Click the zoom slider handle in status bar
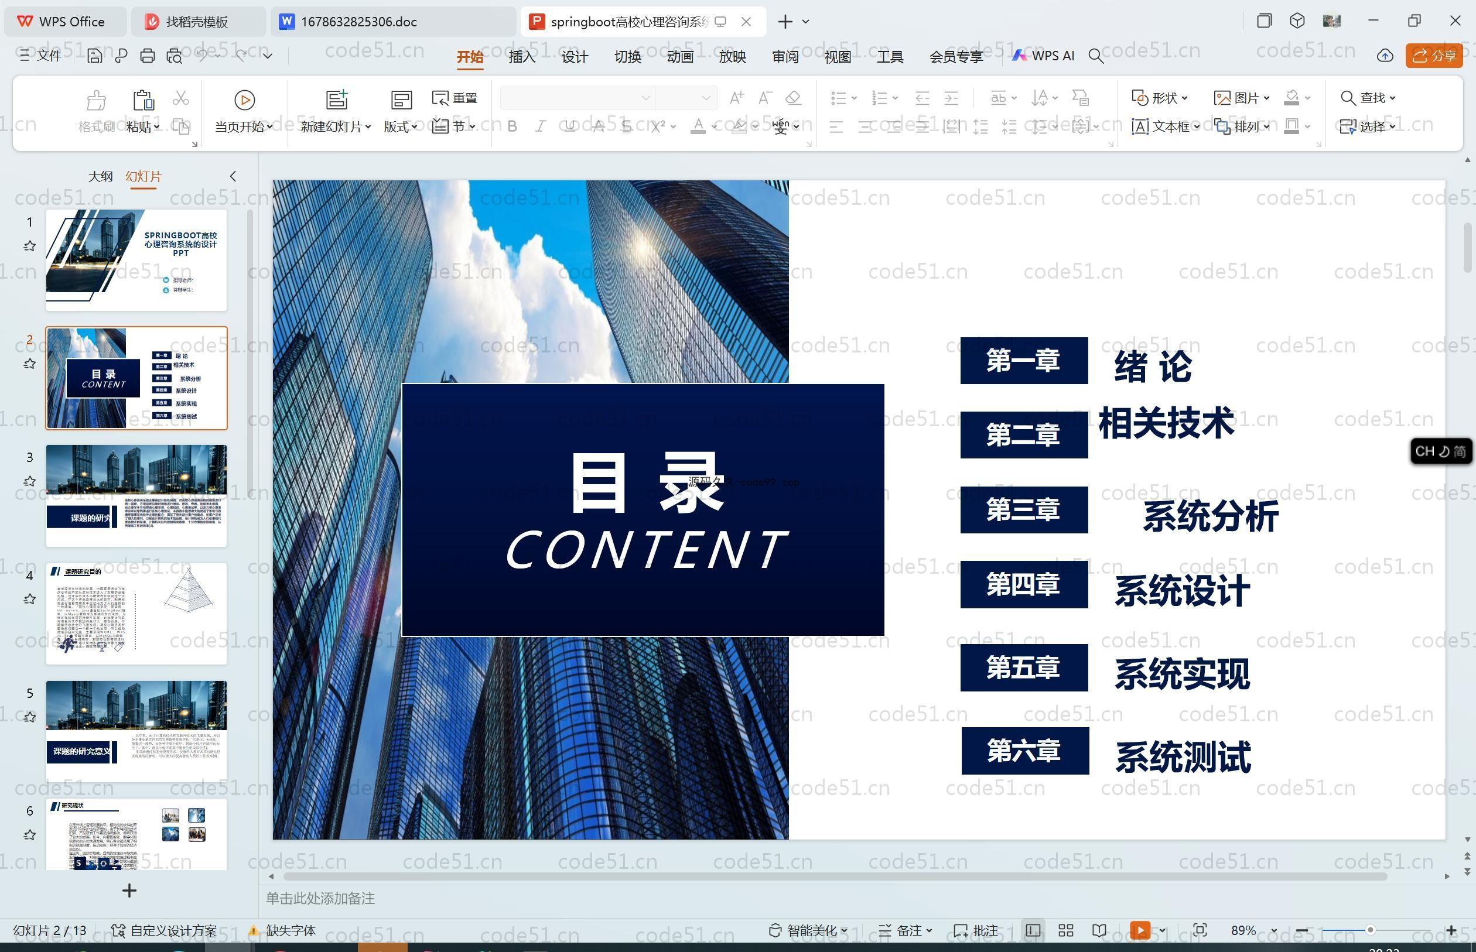Image resolution: width=1476 pixels, height=952 pixels. (x=1370, y=930)
